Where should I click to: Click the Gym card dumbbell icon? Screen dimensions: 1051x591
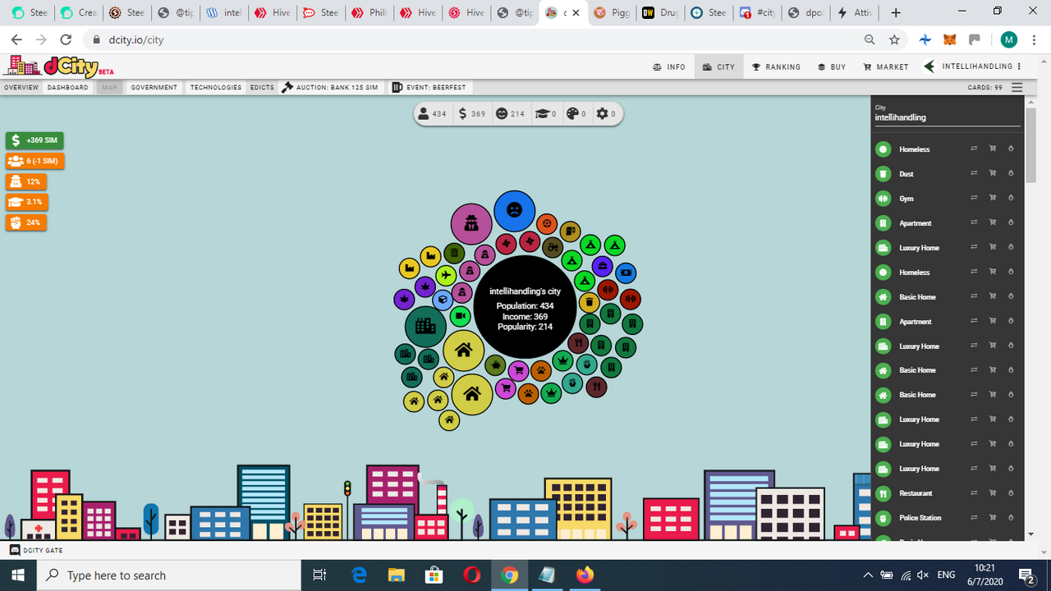point(883,199)
